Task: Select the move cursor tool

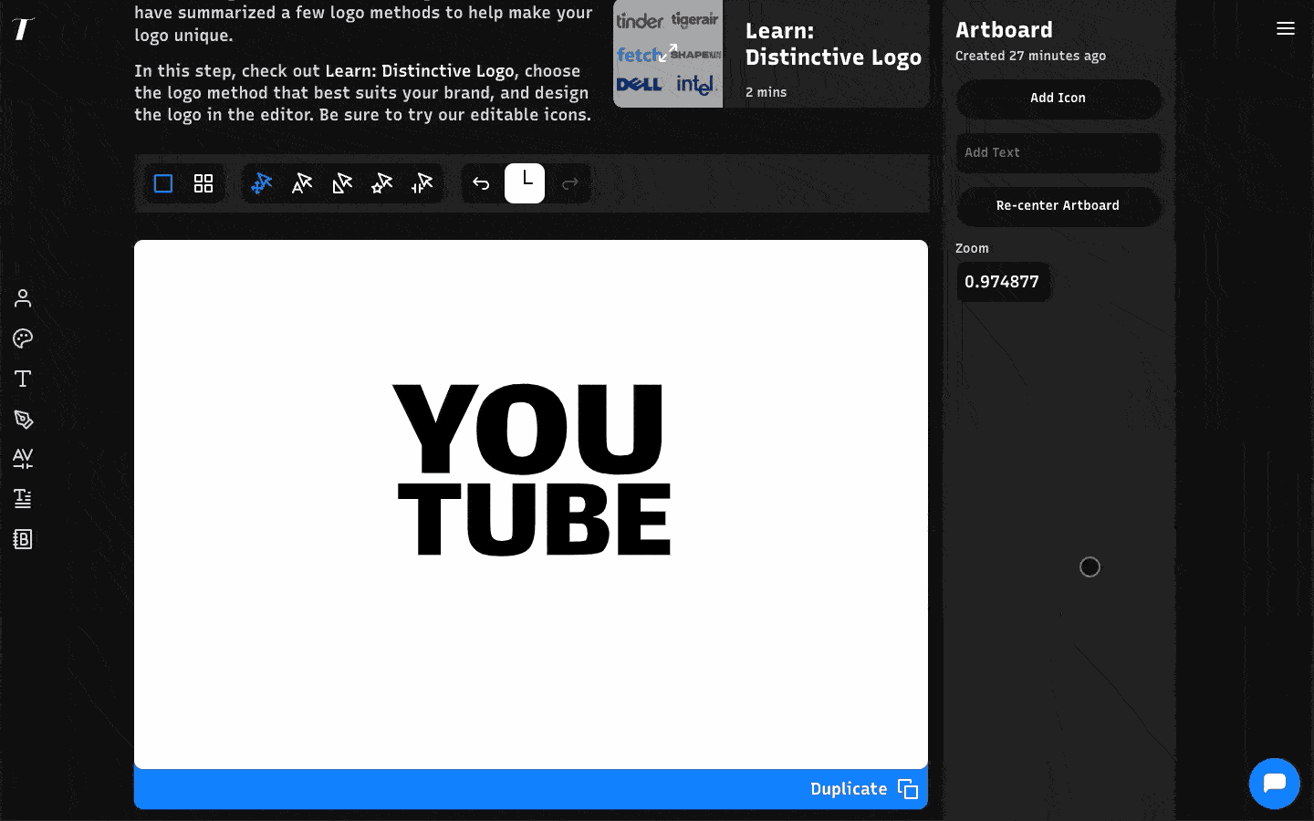Action: click(x=262, y=183)
